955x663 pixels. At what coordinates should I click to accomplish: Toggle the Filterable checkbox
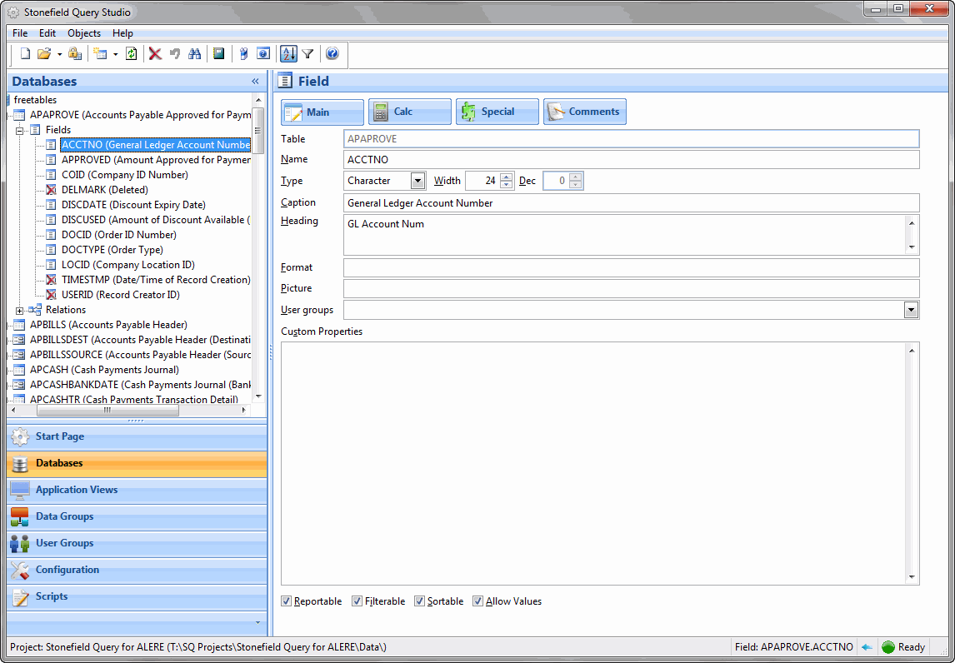[357, 601]
